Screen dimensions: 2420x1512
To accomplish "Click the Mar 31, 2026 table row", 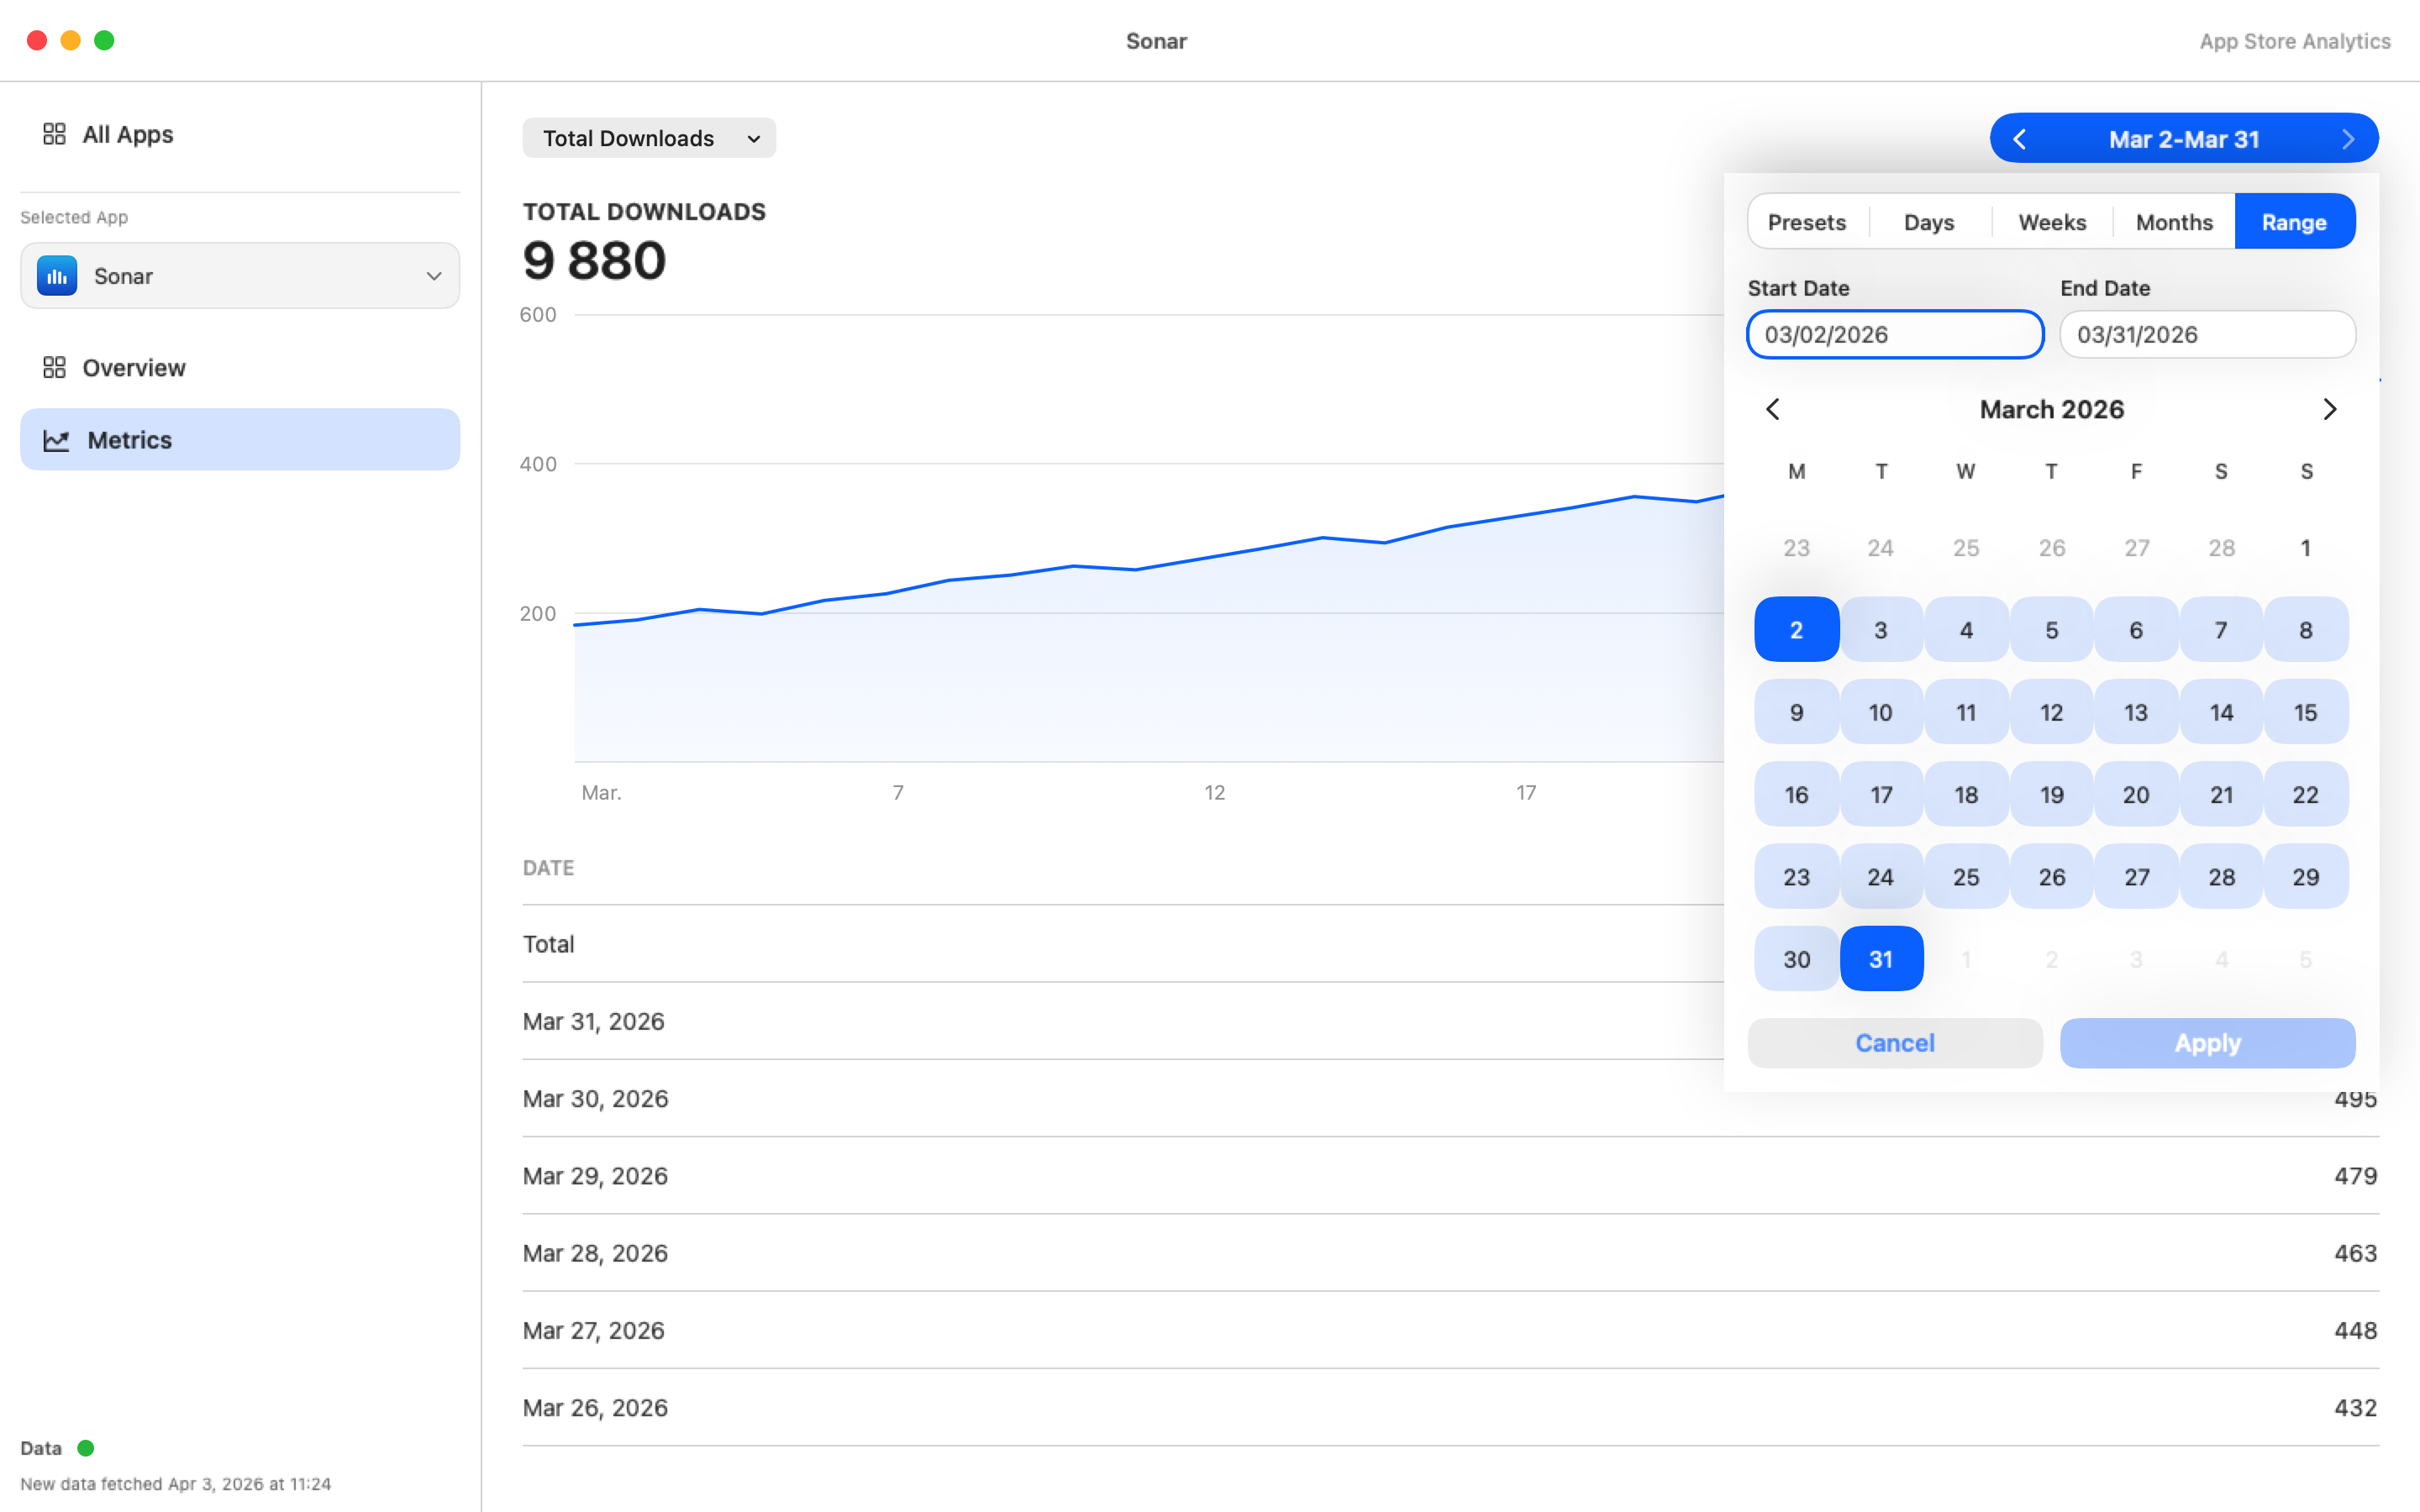I will (1450, 1021).
